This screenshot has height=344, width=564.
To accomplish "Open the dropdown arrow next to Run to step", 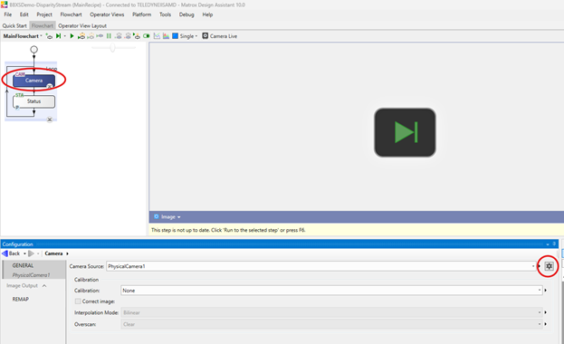I will (x=65, y=36).
